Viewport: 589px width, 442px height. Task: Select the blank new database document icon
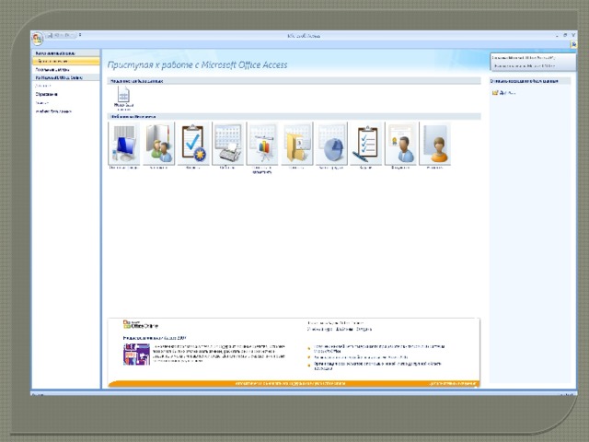coord(123,94)
